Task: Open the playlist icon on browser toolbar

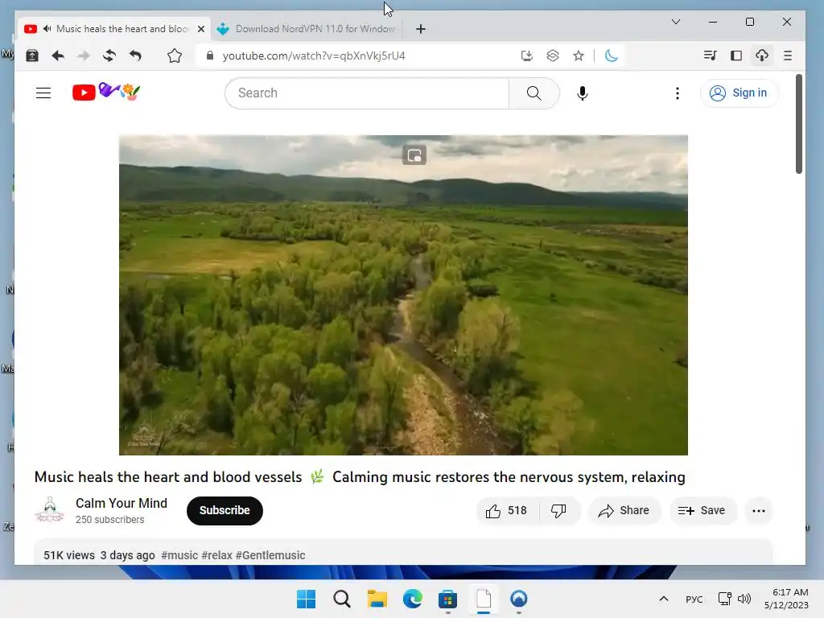Action: click(710, 56)
